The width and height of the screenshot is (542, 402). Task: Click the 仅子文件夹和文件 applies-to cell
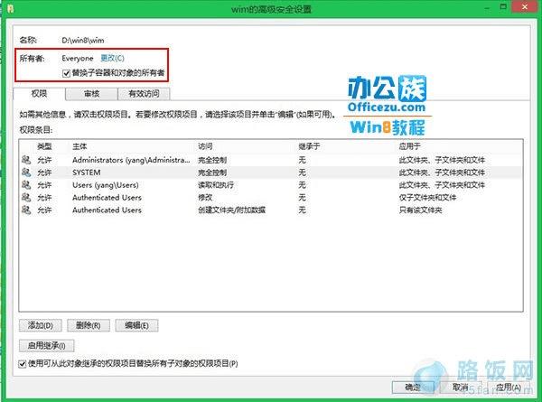tap(427, 197)
